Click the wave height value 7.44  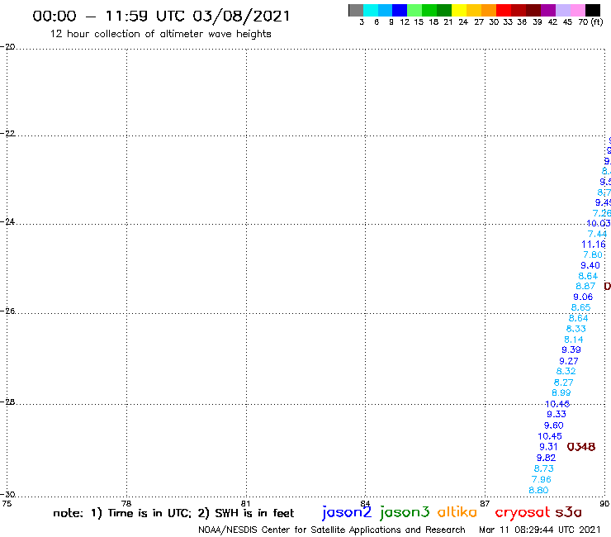pyautogui.click(x=597, y=234)
